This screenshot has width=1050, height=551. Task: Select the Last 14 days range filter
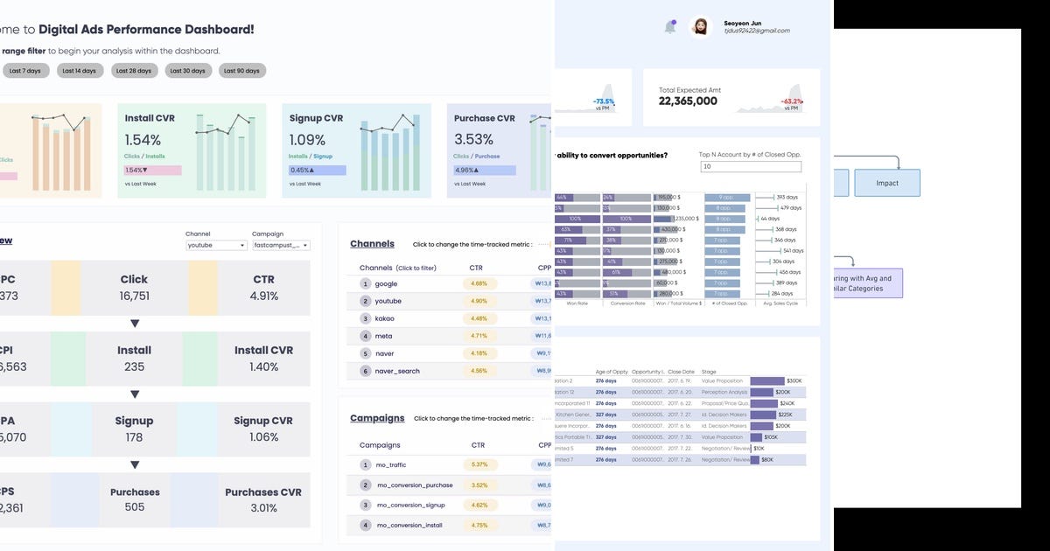pyautogui.click(x=79, y=71)
